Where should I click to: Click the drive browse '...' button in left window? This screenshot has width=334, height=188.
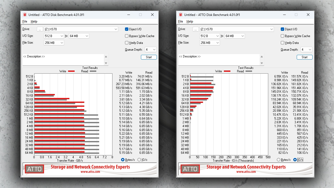point(40,29)
